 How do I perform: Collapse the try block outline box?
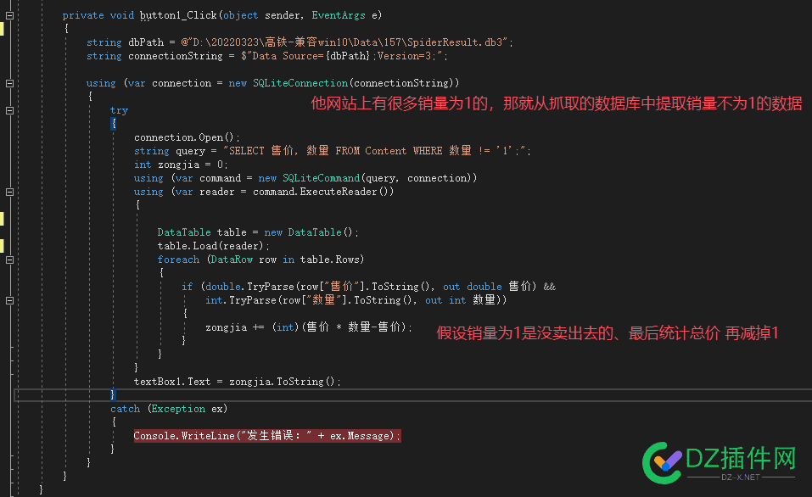(9, 110)
